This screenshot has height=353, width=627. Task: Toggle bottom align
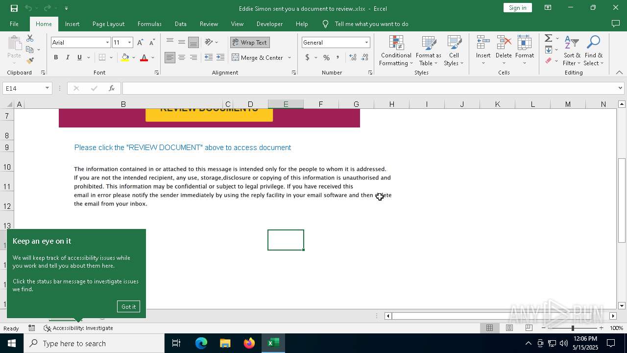[x=193, y=42]
